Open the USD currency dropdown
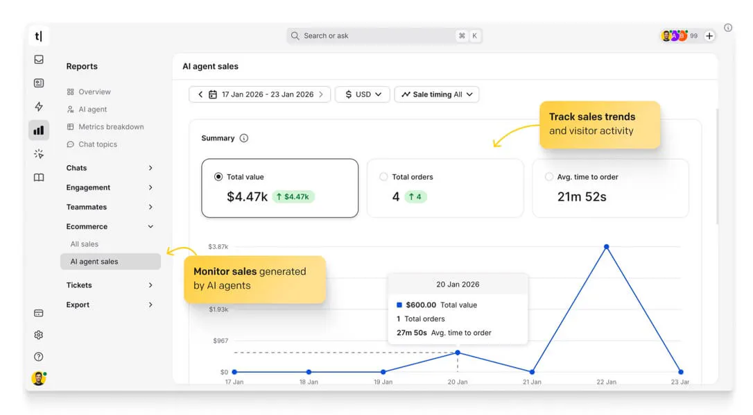The width and height of the screenshot is (753, 415). [363, 95]
